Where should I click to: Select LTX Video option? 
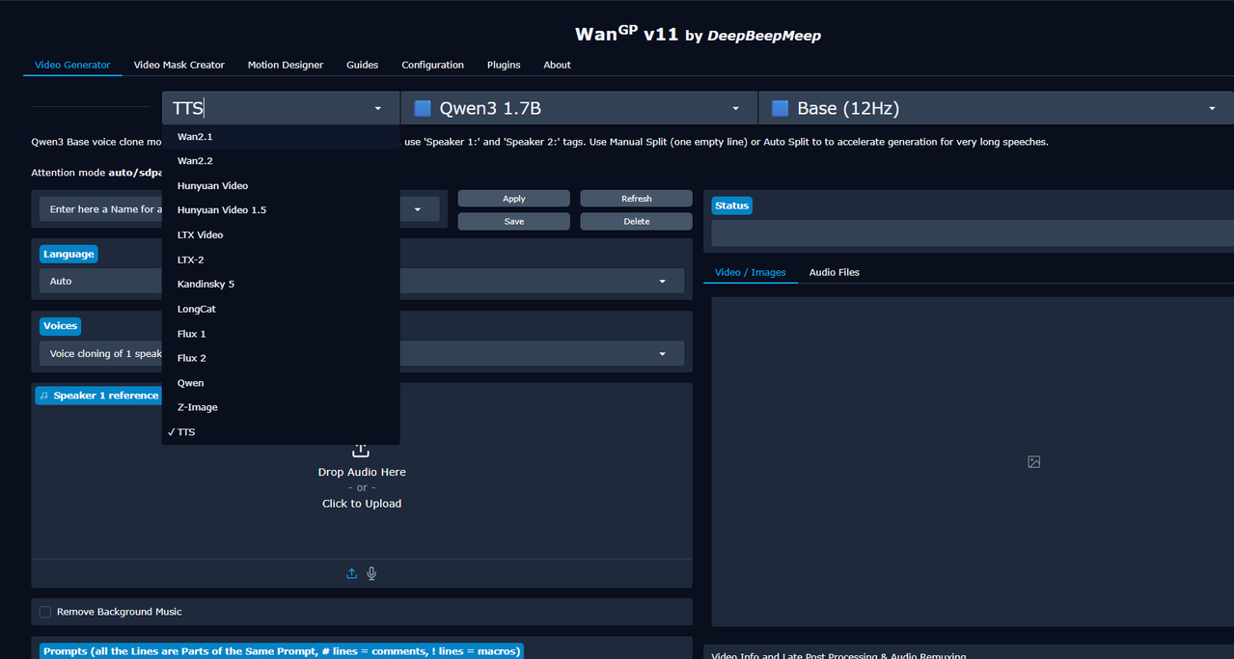coord(281,235)
